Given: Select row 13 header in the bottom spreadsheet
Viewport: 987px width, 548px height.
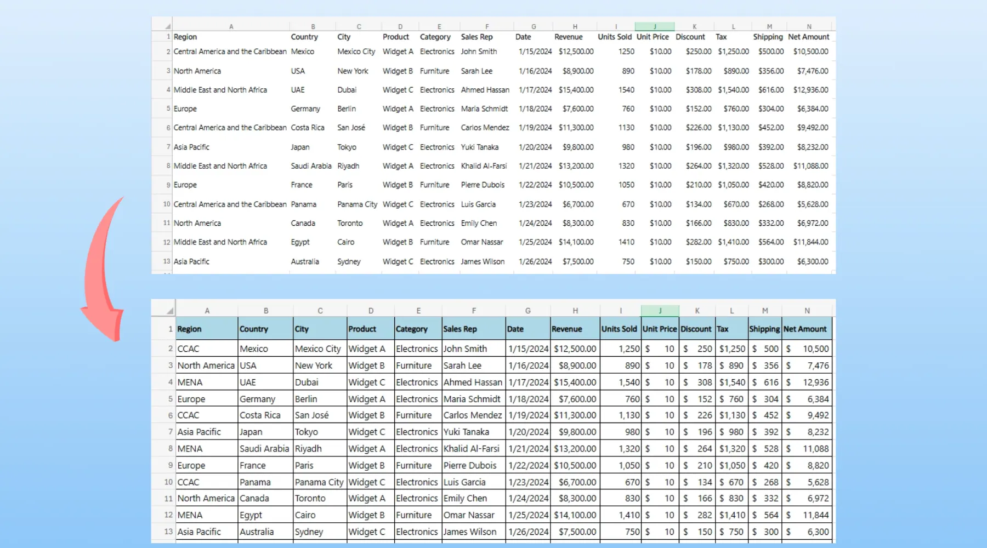Looking at the screenshot, I should [168, 532].
